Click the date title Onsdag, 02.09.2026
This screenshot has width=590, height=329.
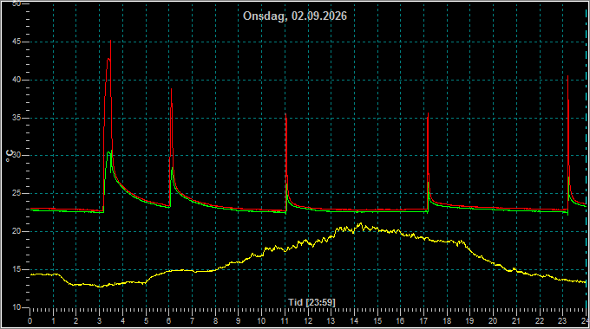[295, 16]
